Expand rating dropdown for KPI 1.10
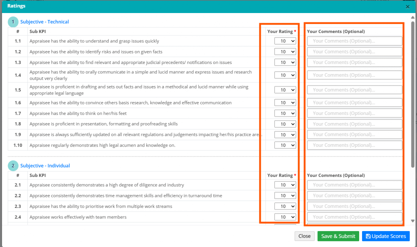The width and height of the screenshot is (417, 247). coord(285,146)
